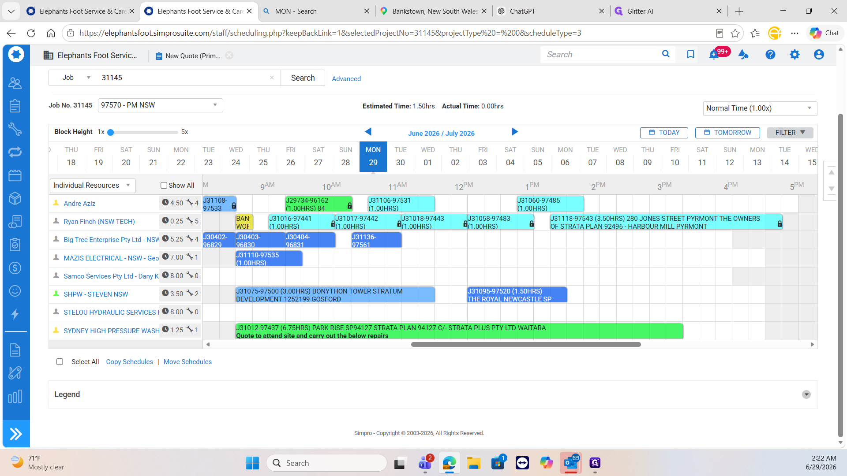Adjust the Block Height slider handle
The width and height of the screenshot is (847, 476).
pos(111,132)
